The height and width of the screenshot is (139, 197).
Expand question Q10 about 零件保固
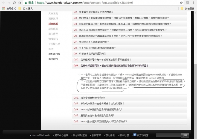click(x=129, y=60)
